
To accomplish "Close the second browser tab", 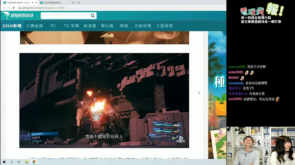I will point(73,2).
